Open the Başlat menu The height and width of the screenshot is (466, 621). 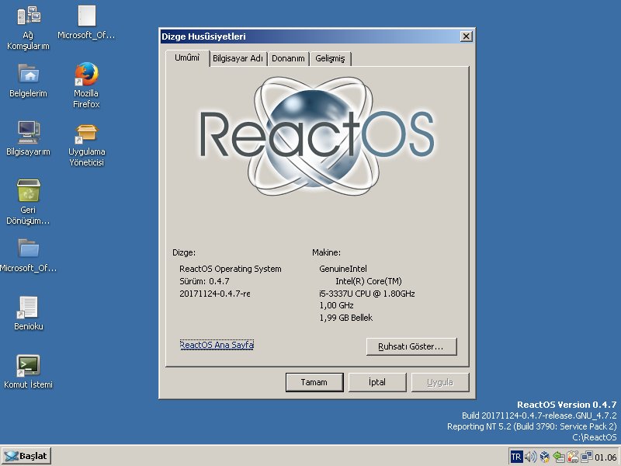tap(27, 456)
